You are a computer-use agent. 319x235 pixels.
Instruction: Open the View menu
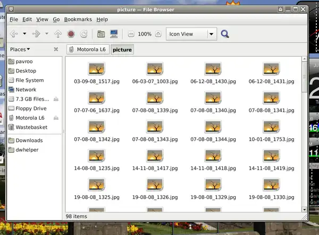(42, 19)
